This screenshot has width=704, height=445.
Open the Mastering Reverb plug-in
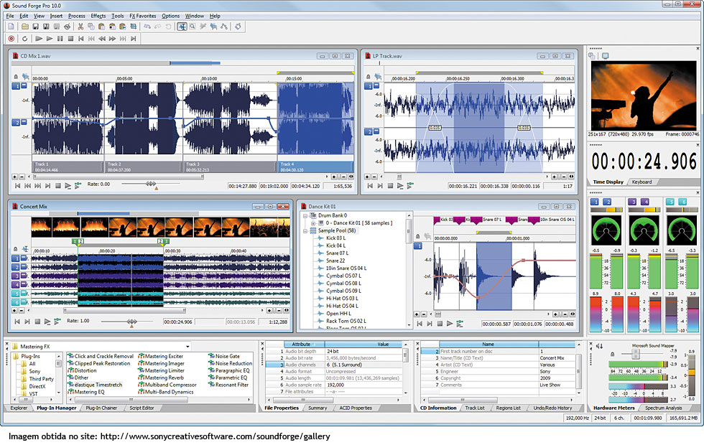(161, 378)
